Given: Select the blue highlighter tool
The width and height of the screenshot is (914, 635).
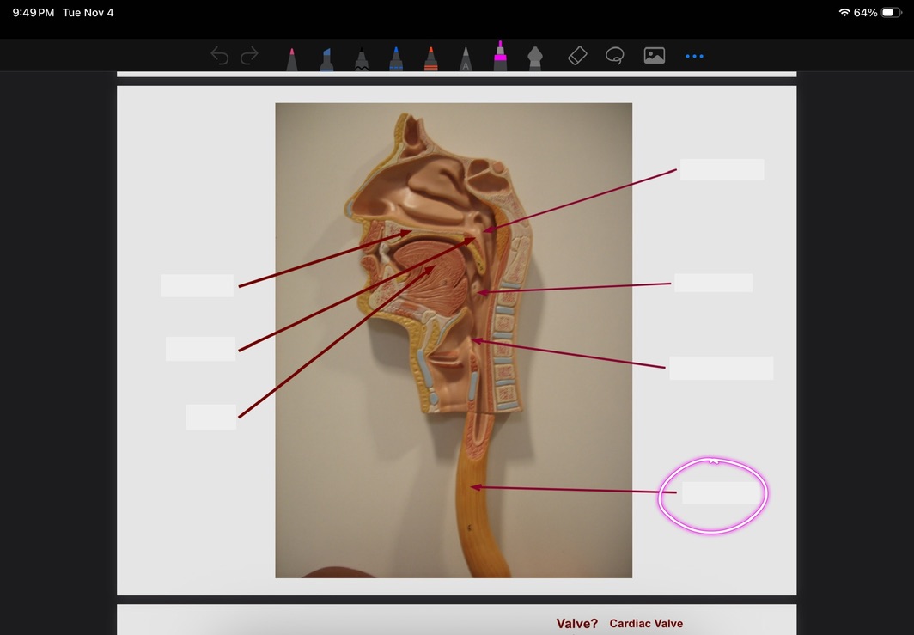Looking at the screenshot, I should (326, 58).
